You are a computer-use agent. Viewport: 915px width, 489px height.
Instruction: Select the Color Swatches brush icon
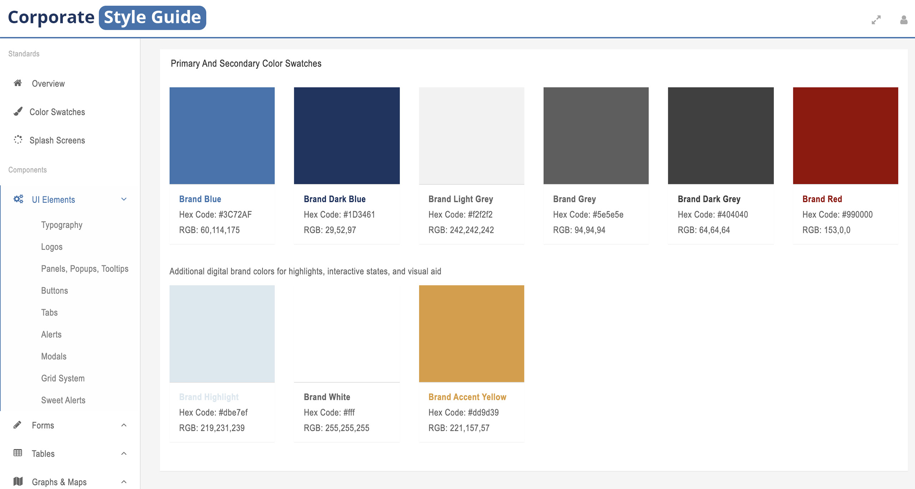tap(17, 112)
